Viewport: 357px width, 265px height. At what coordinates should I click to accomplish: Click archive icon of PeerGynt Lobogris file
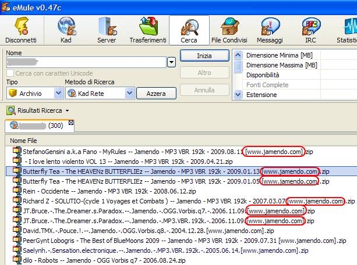point(17,240)
